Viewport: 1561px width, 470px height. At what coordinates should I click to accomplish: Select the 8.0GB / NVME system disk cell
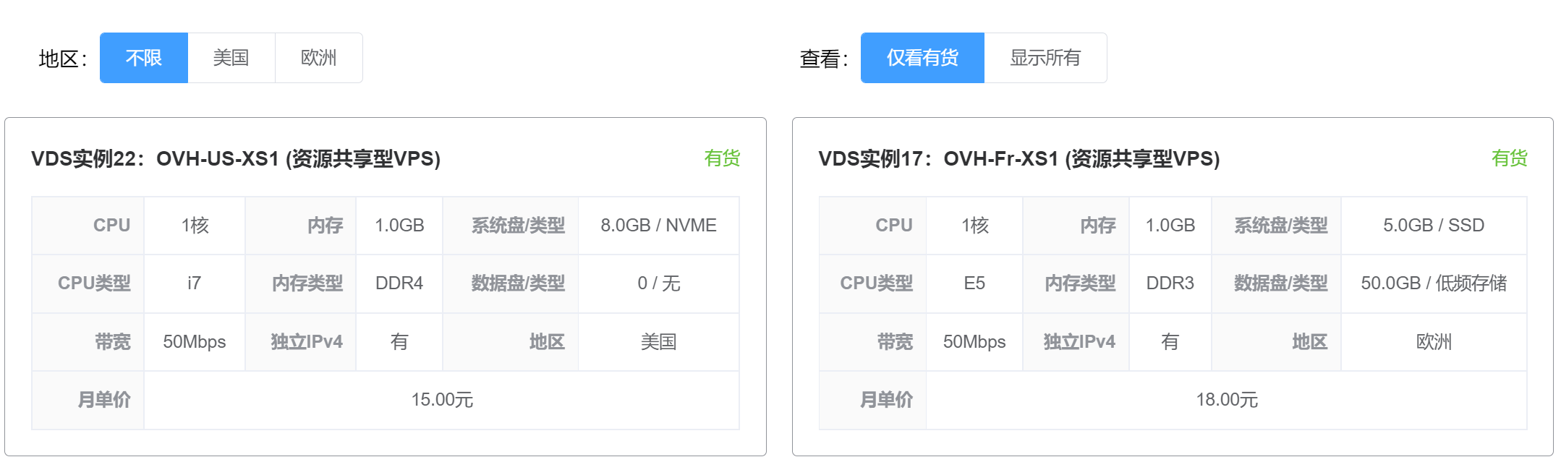pyautogui.click(x=658, y=226)
